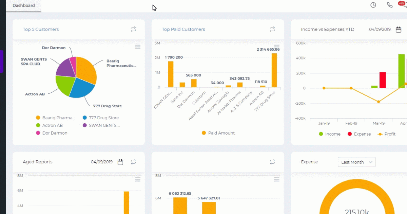Click the tall 777 Drug Store bar in Top Paid Customers

[274, 70]
